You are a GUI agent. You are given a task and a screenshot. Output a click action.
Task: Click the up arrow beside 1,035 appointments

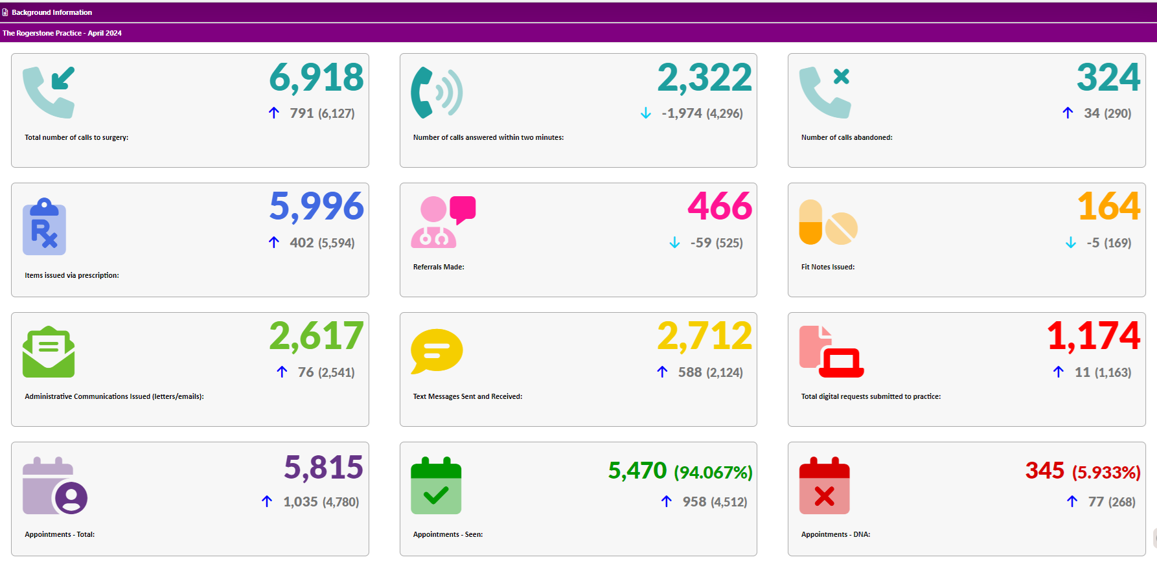(x=267, y=501)
